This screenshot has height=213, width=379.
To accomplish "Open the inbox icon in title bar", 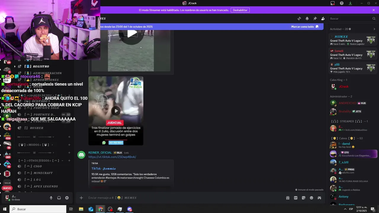I will click(333, 3).
